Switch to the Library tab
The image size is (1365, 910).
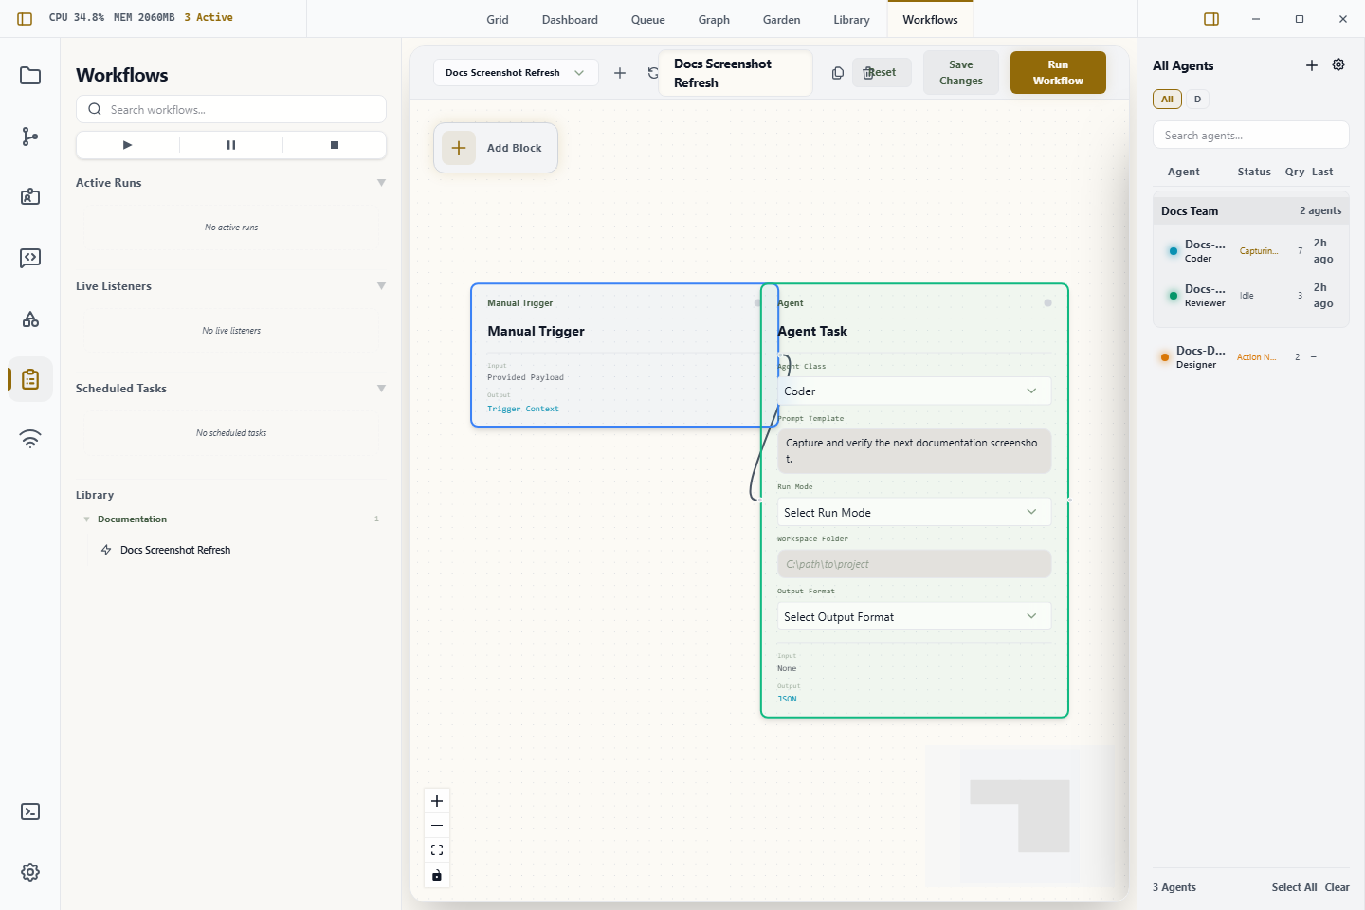click(851, 20)
